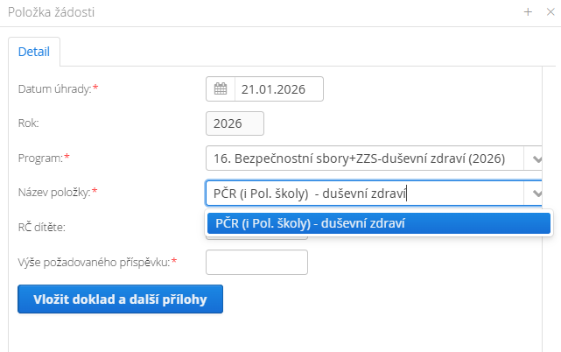Screen dimensions: 561x352
Task: Open the calendar date picker icon
Action: point(220,89)
